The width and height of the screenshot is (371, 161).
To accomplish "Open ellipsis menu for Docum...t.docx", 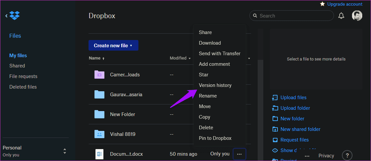I will point(240,154).
